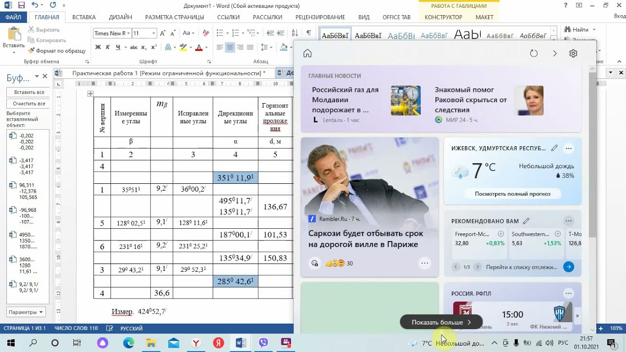Click Показать больше button
The image size is (626, 352).
point(441,322)
